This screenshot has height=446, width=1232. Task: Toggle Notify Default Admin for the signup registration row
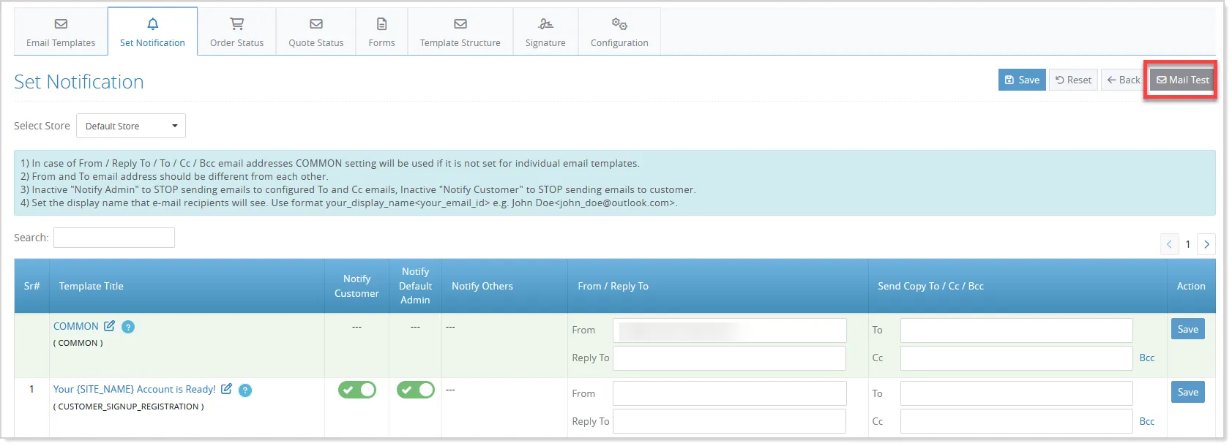click(416, 390)
